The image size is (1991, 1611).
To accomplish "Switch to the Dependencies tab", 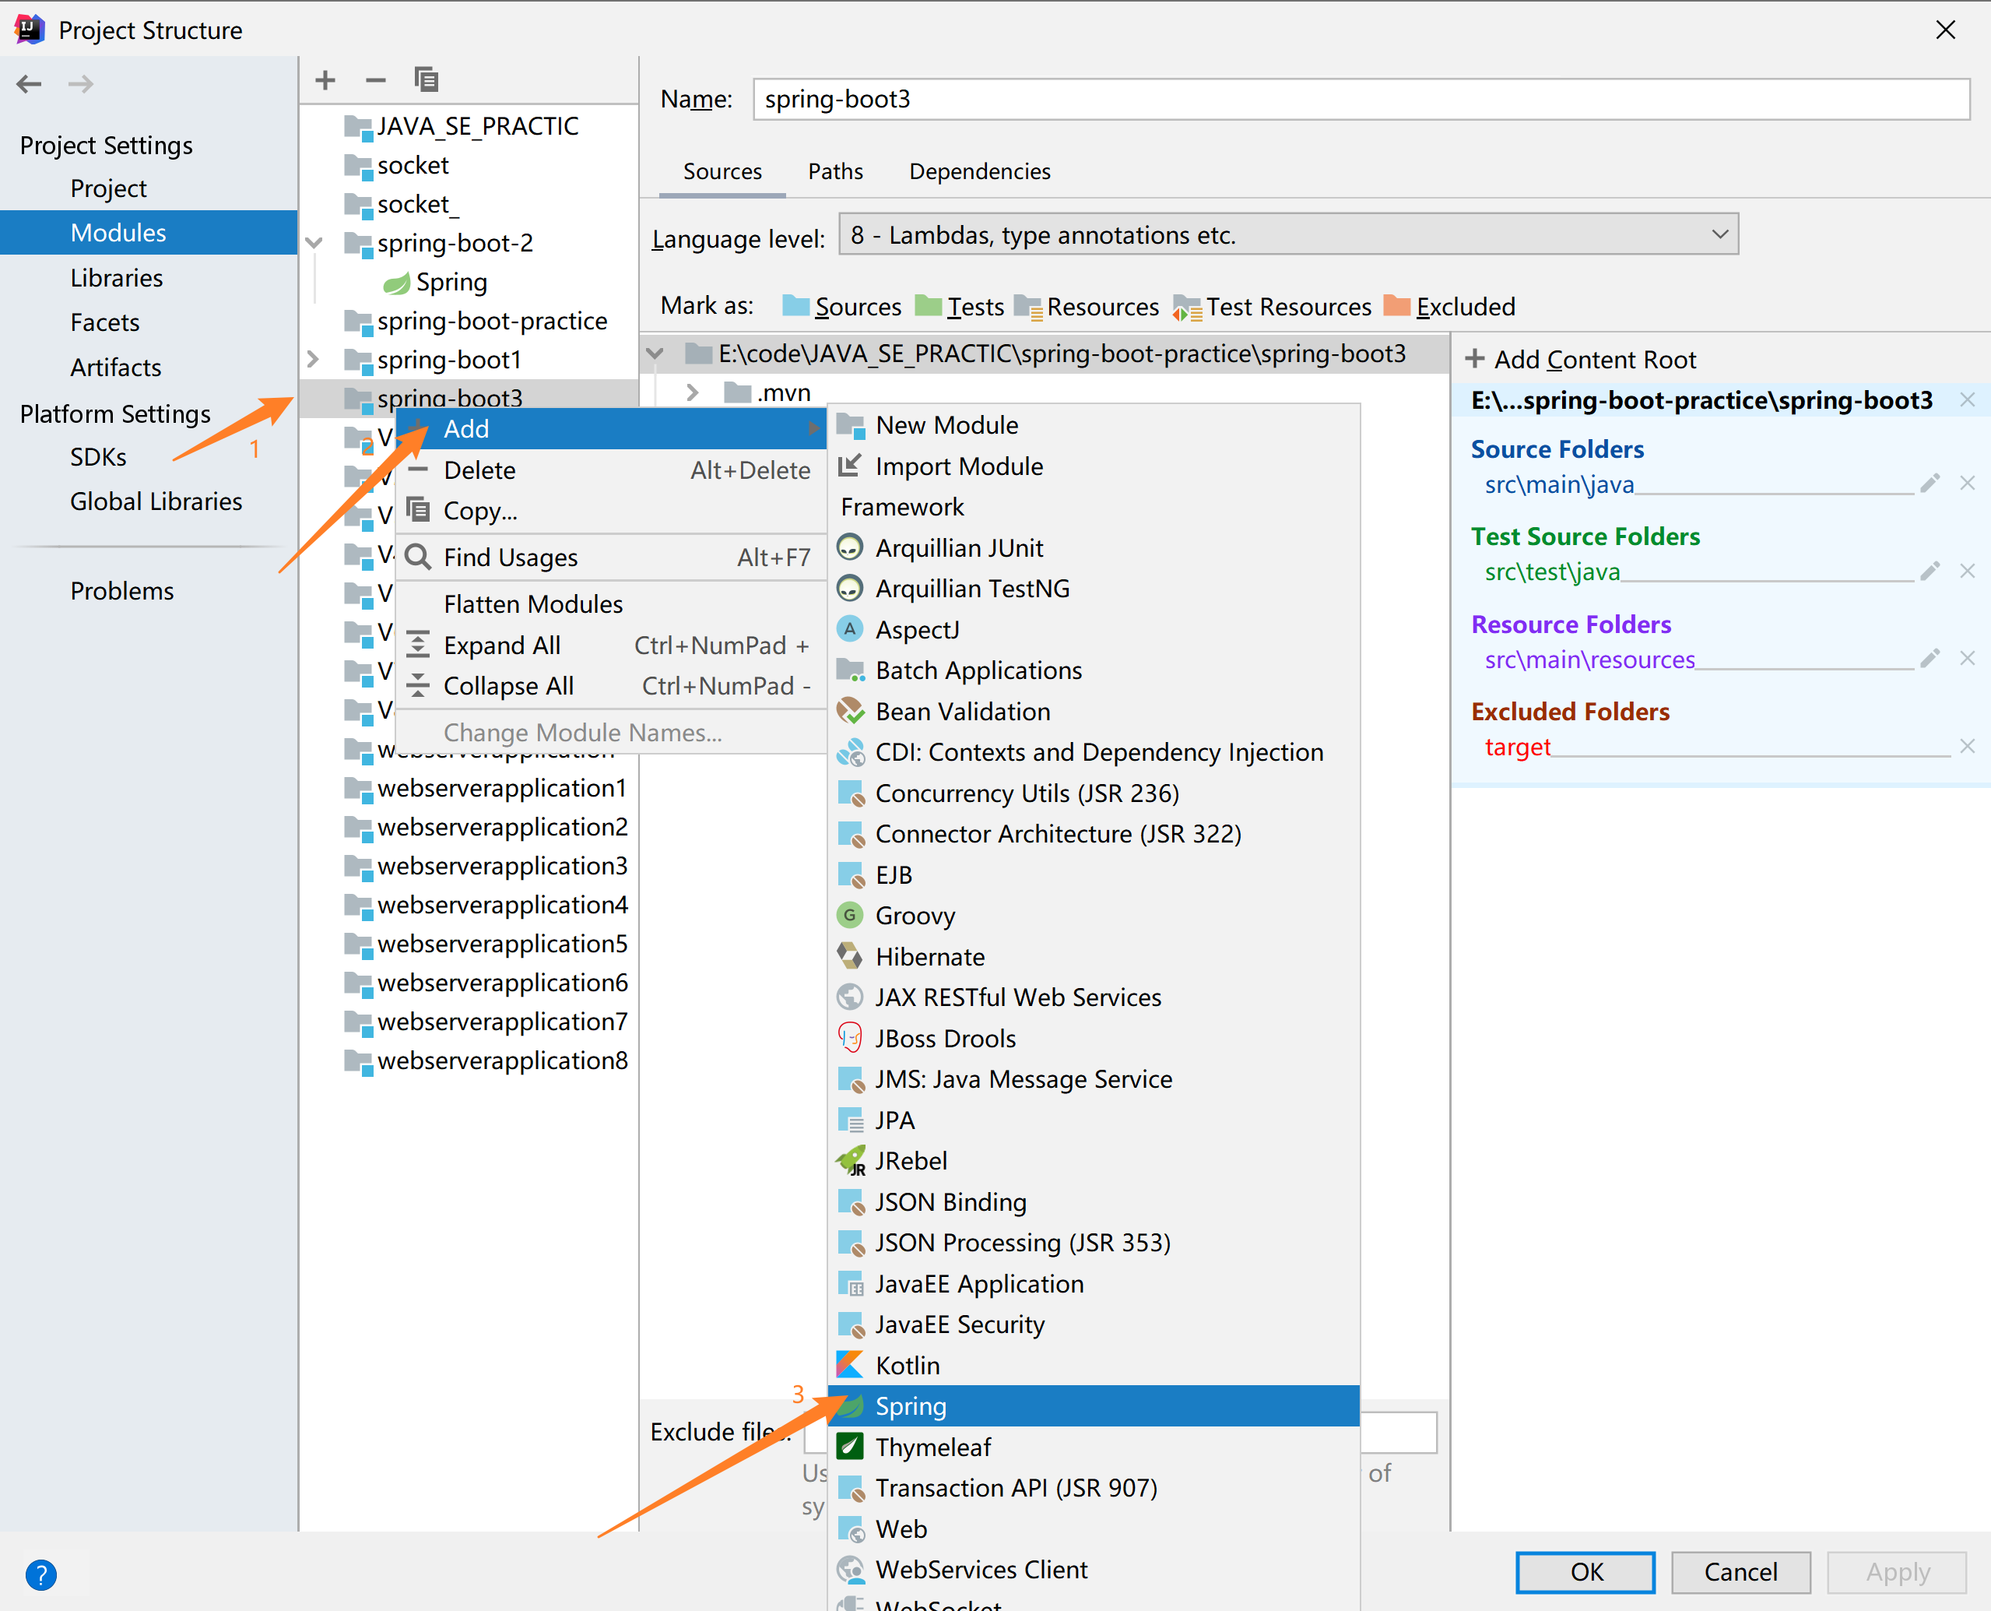I will point(979,171).
